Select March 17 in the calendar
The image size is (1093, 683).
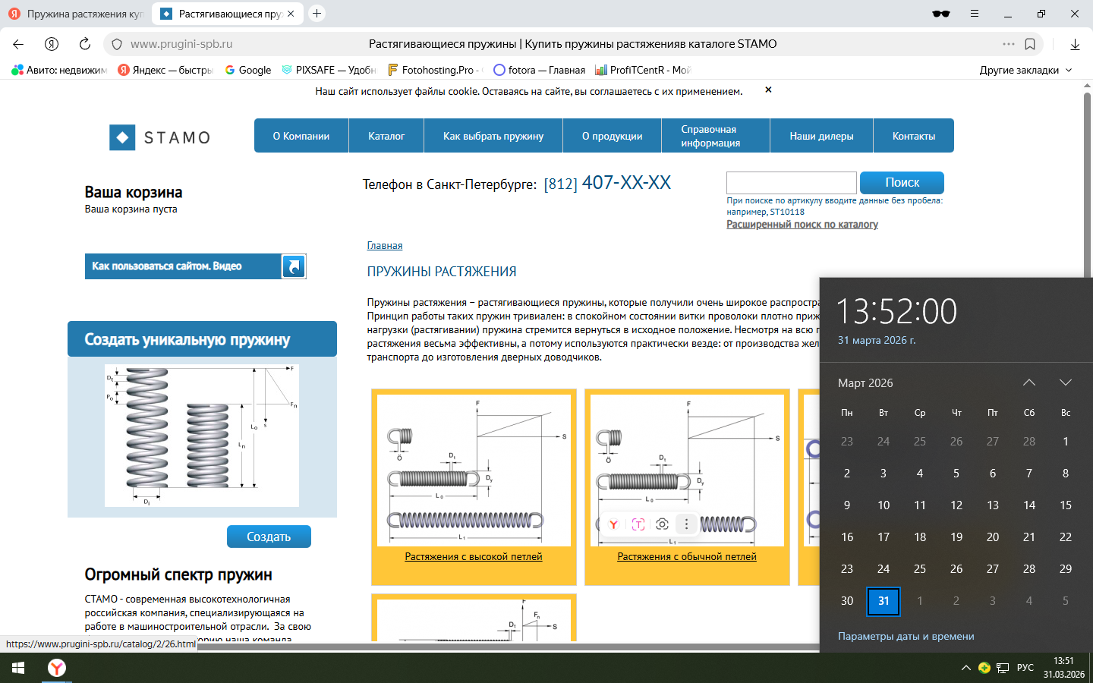pyautogui.click(x=884, y=537)
